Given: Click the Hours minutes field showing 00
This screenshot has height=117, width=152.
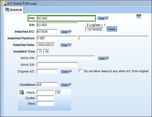Looking at the screenshot, I should [58, 92].
